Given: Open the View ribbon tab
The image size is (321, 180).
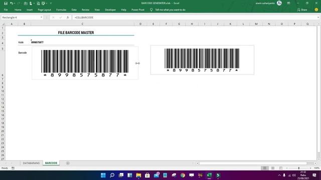Looking at the screenshot, I should click(x=97, y=9).
